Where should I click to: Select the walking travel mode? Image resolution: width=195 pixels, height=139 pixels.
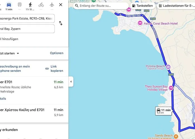pyautogui.click(x=30, y=5)
